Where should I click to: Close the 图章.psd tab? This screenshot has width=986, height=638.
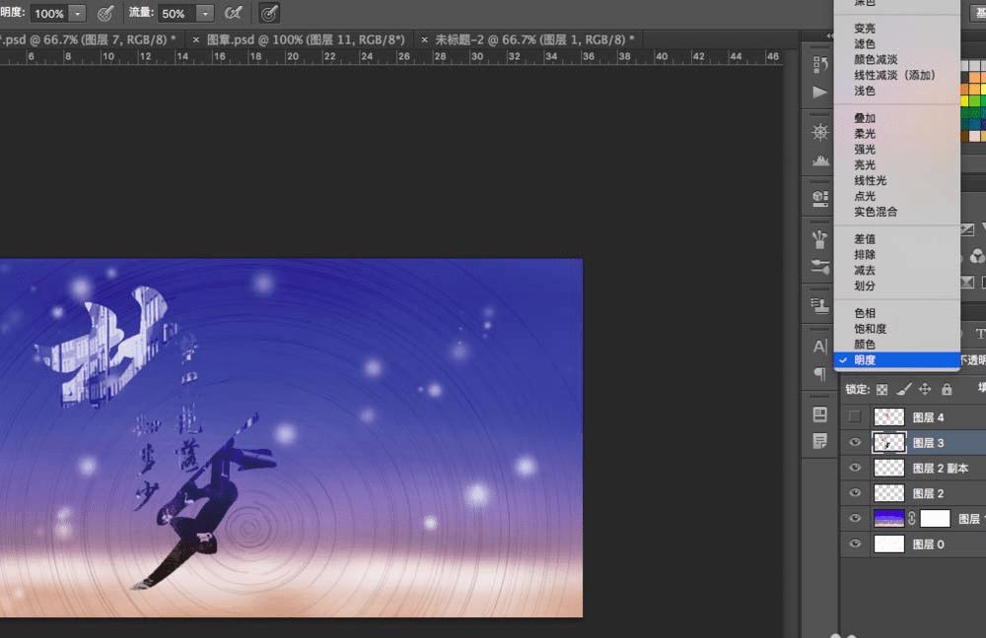tap(195, 39)
